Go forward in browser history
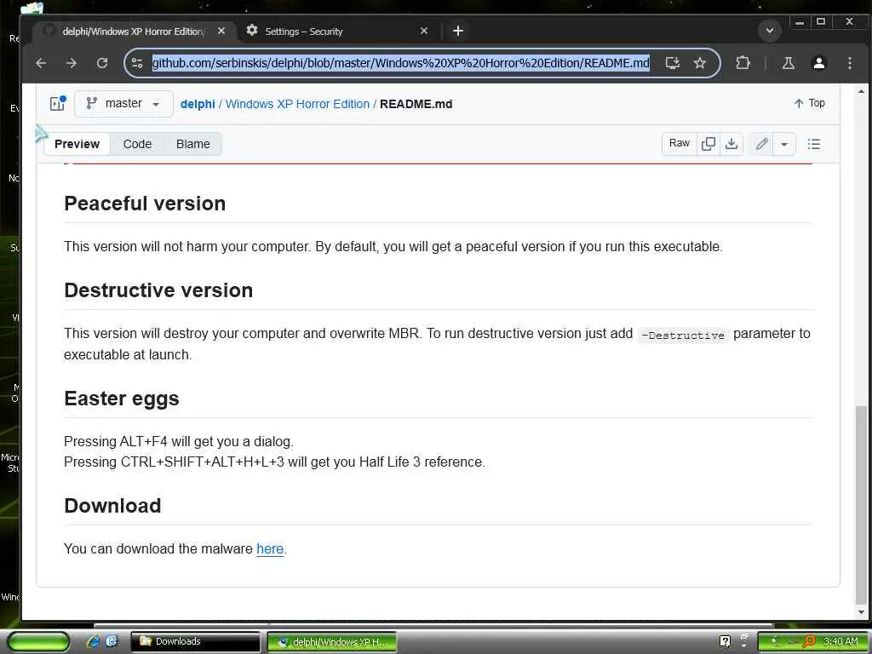 click(x=72, y=63)
